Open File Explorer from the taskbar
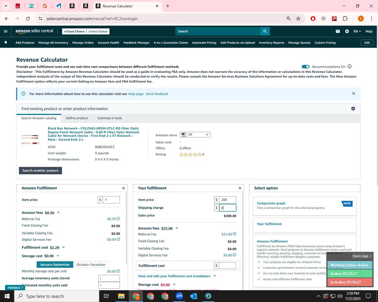This screenshot has width=378, height=302. coord(121,296)
